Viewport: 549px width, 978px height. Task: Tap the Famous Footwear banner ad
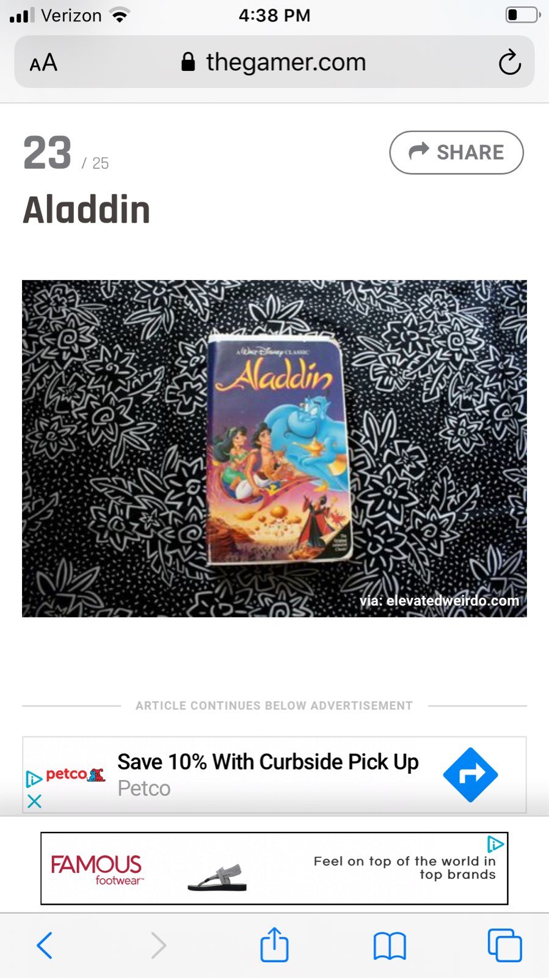click(x=274, y=868)
